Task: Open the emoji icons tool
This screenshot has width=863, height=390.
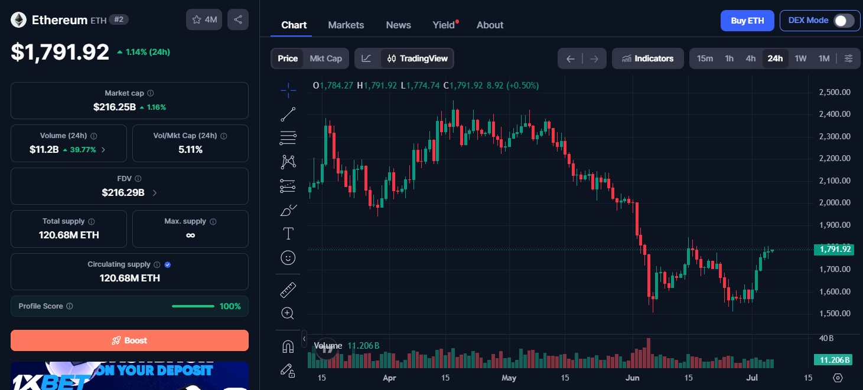Action: coord(288,258)
